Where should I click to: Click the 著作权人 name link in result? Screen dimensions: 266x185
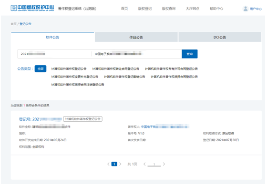click(x=165, y=127)
